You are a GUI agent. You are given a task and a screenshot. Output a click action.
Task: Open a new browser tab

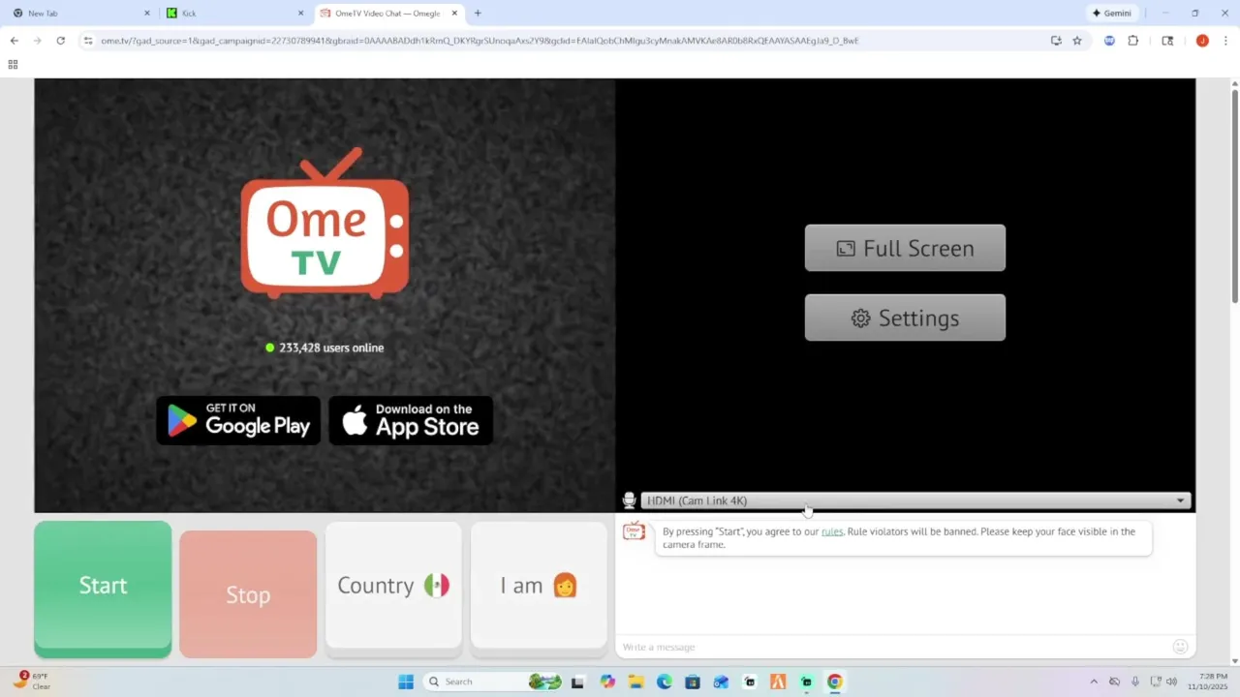(x=478, y=14)
